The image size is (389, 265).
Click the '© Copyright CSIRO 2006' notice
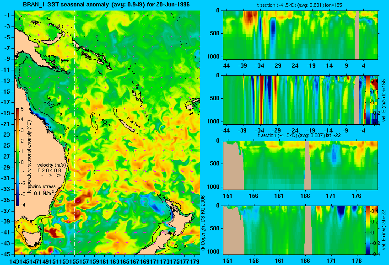203,223
